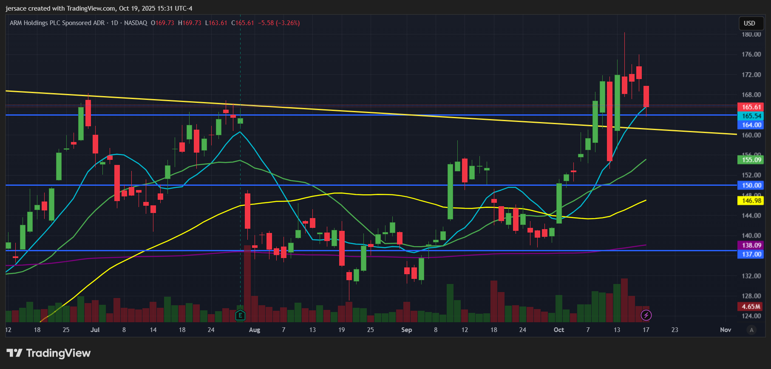Click the 132.00 price axis tick
This screenshot has height=369, width=771.
pyautogui.click(x=751, y=276)
